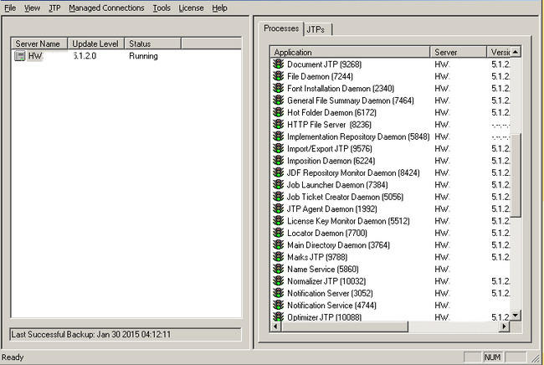Click the Marks JTP traffic light icon
The image size is (544, 365).
tap(278, 257)
